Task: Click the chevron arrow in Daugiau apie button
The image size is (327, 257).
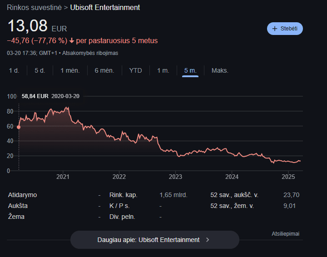Action: tap(208, 240)
